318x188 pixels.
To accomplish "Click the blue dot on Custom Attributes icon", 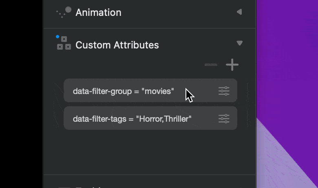I will coord(57,37).
